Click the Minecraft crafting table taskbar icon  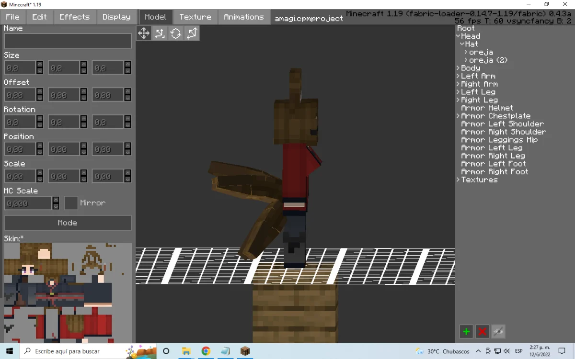(x=245, y=351)
